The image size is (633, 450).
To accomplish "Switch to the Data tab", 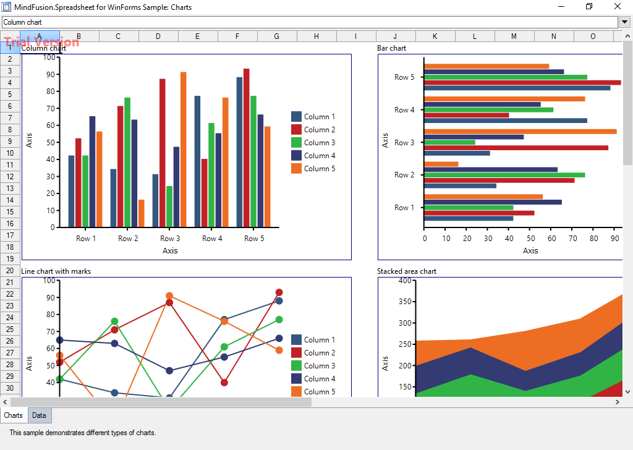I will 39,415.
